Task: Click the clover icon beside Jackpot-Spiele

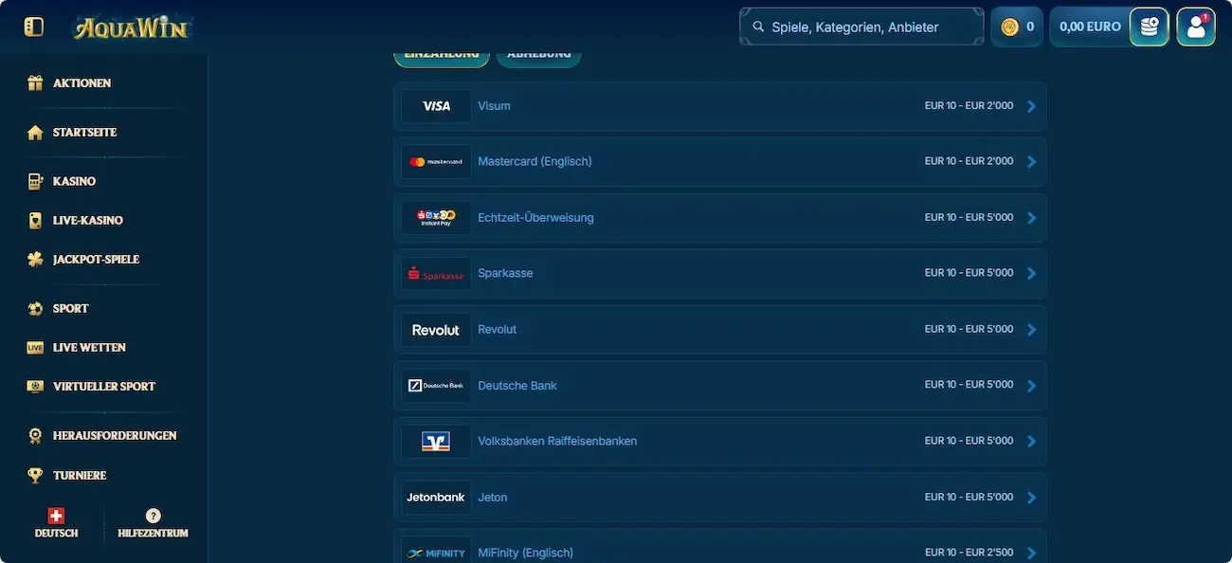Action: click(35, 260)
